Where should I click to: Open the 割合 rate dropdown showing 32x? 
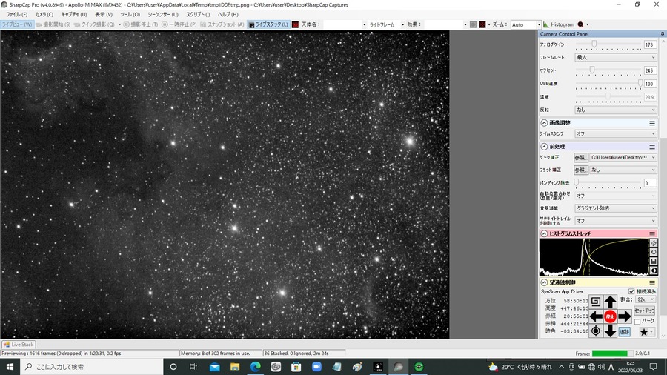(x=646, y=299)
